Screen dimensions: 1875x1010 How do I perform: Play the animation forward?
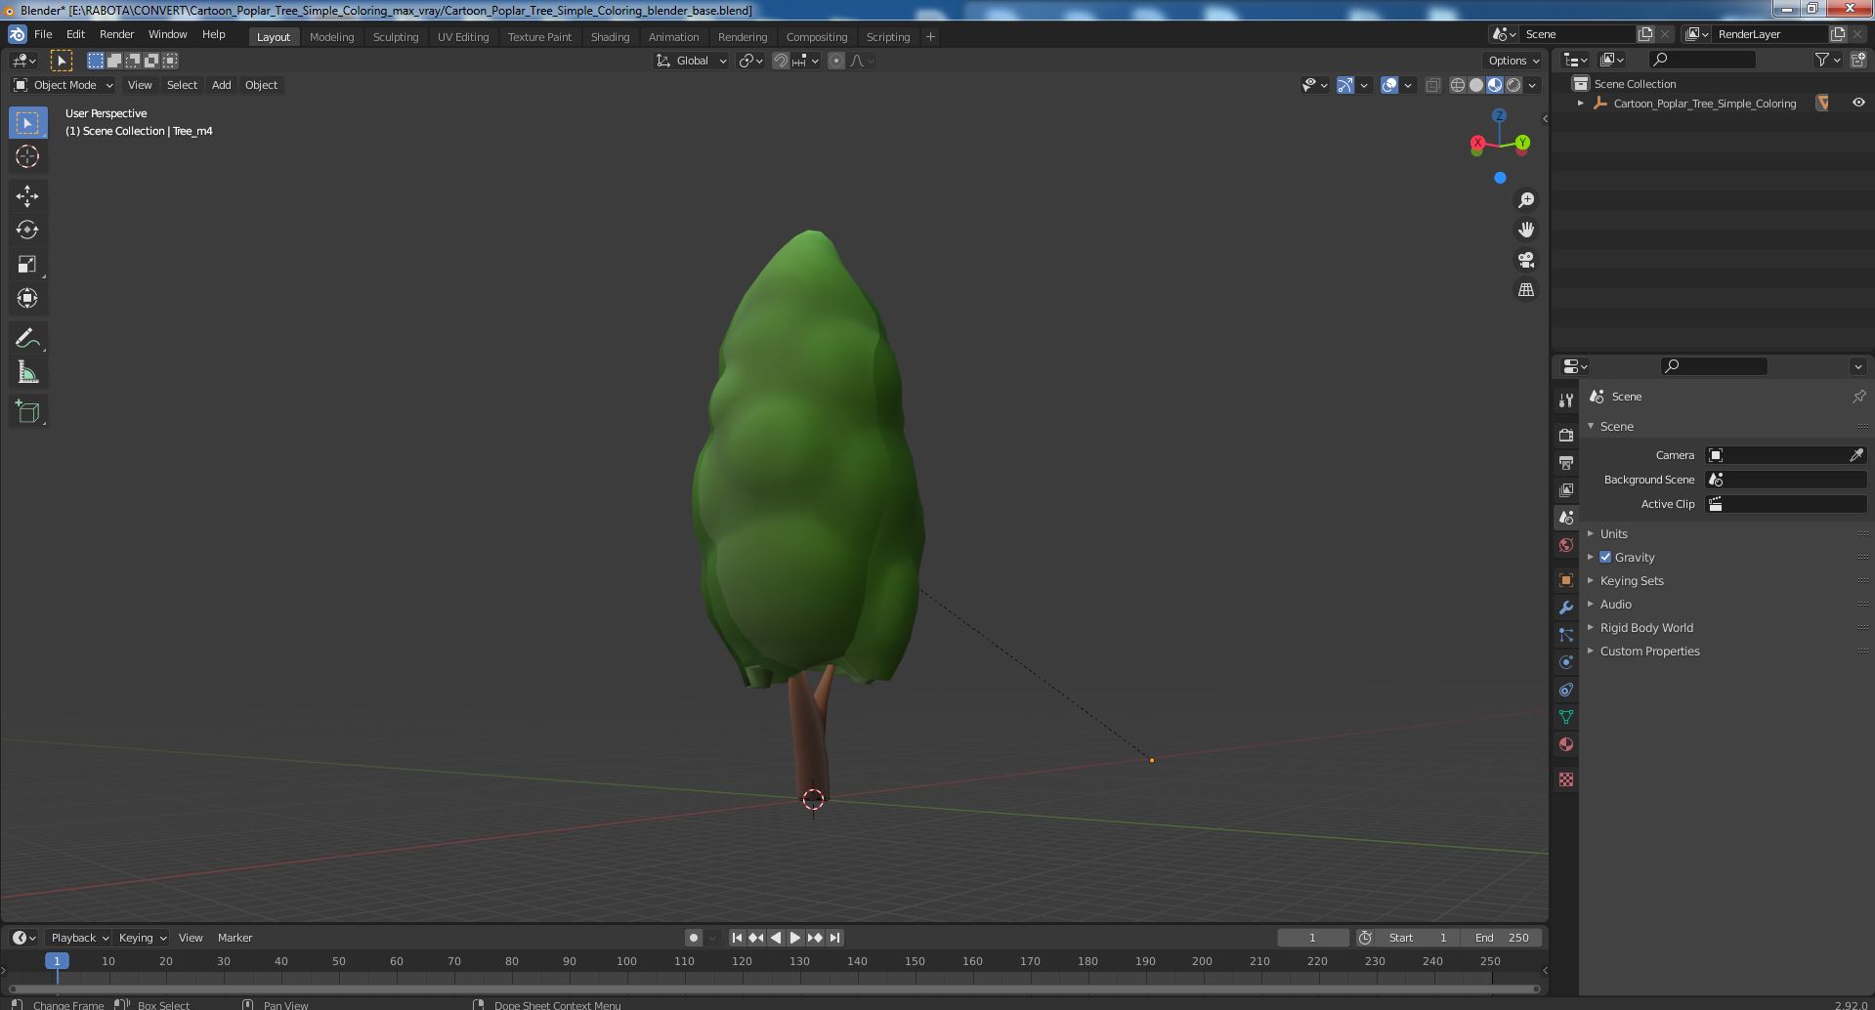795,938
